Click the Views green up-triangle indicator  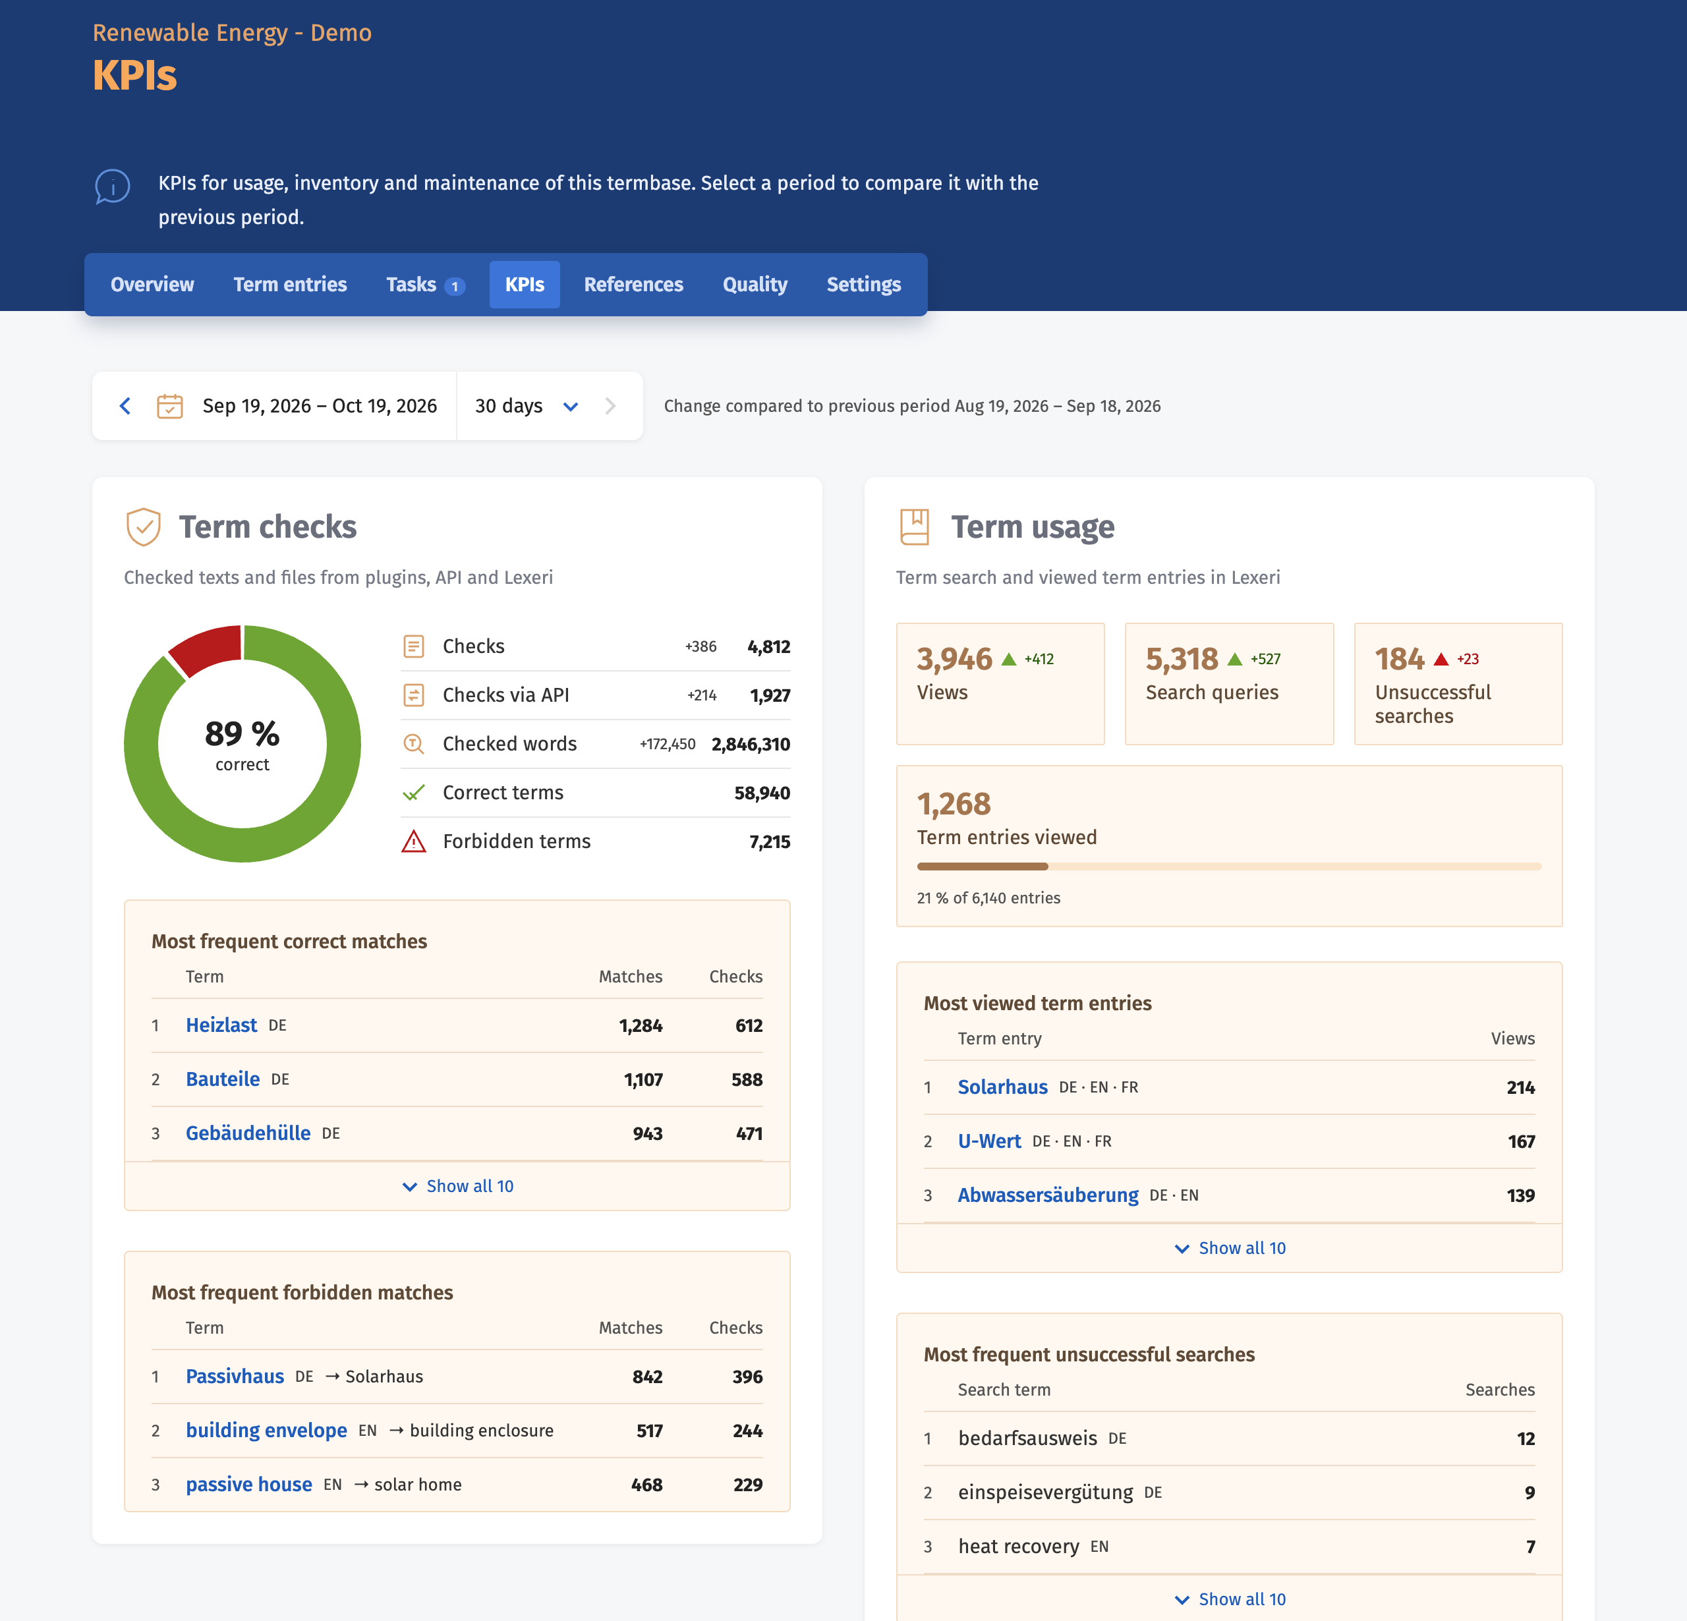click(x=1009, y=660)
